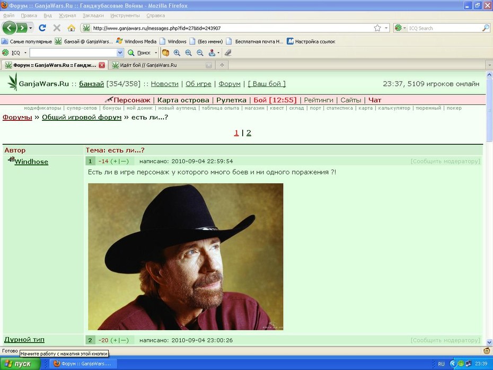Screen dimensions: 493x370
Task: Click the Windows 'пуск' Start button
Action: 20,364
